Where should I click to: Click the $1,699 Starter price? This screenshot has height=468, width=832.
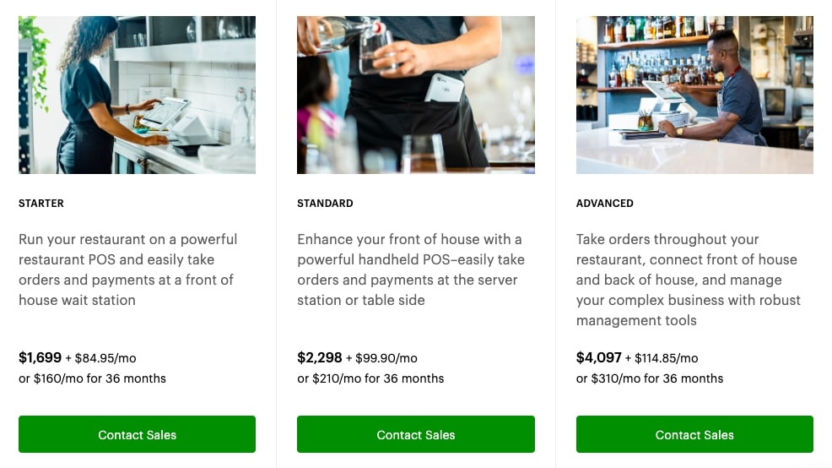click(40, 357)
